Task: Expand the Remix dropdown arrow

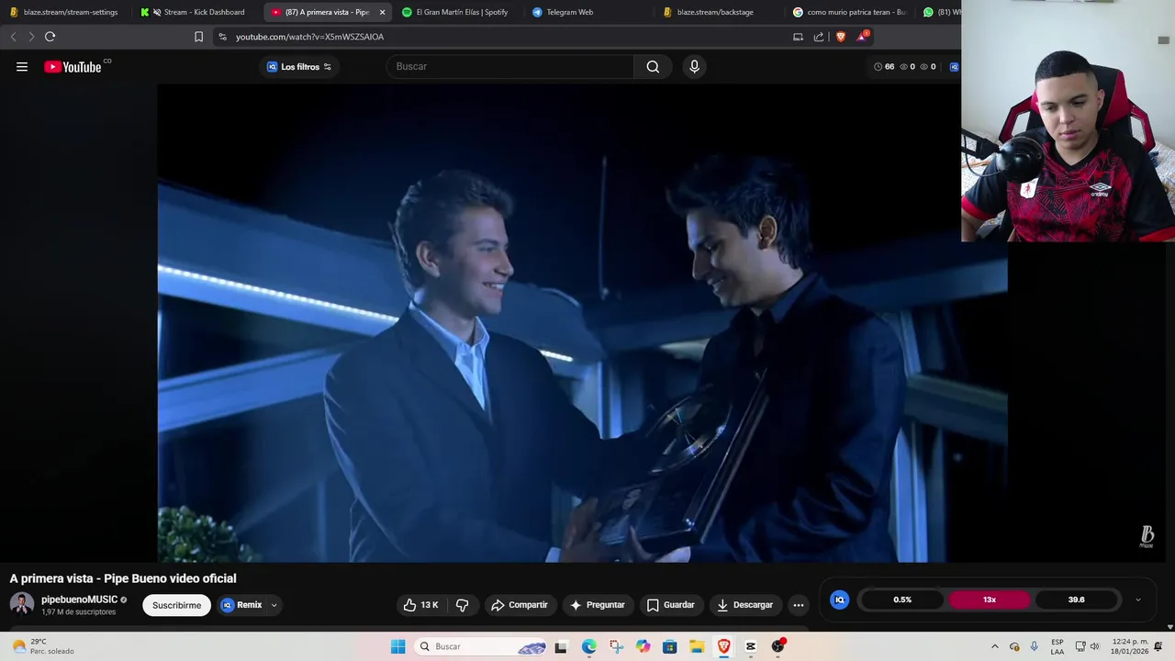Action: 274,605
